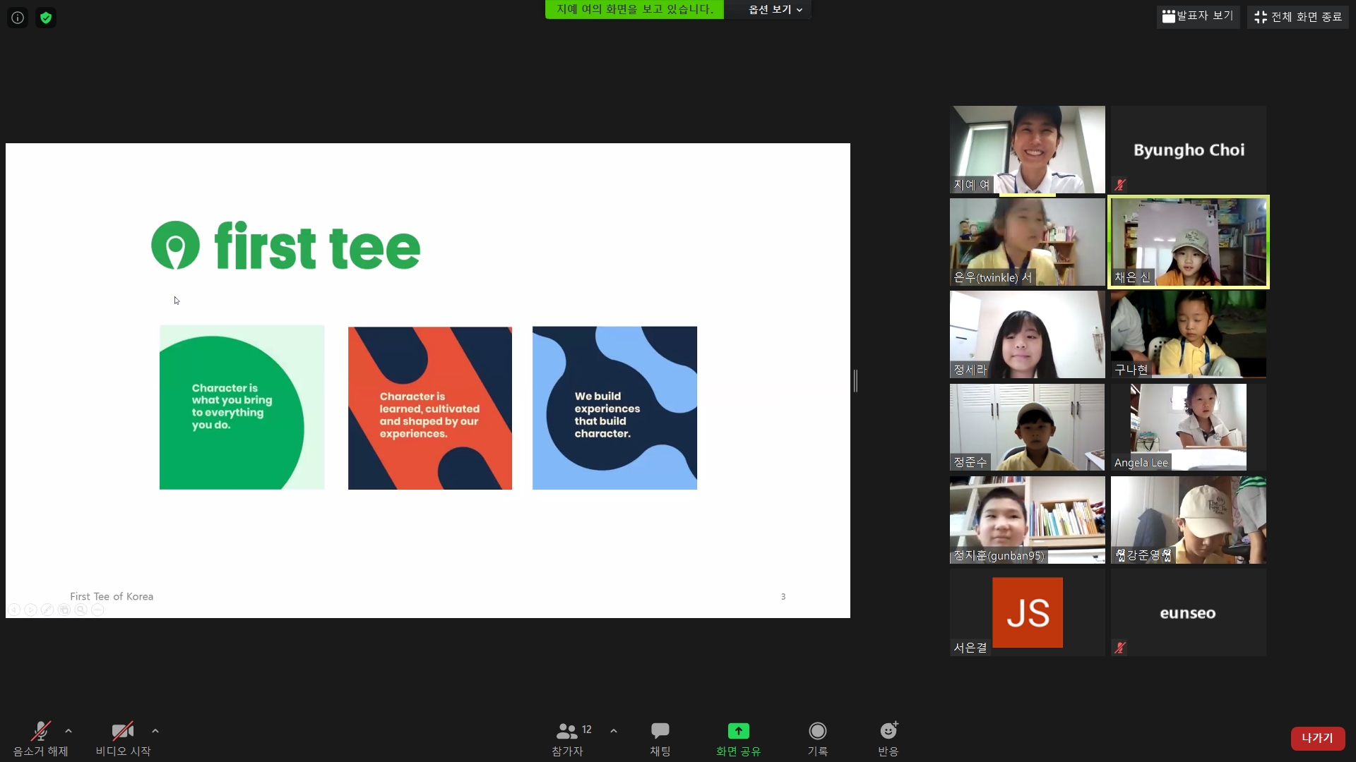The width and height of the screenshot is (1356, 762).
Task: Switch to speaker view (발표자 보기)
Action: click(x=1198, y=16)
